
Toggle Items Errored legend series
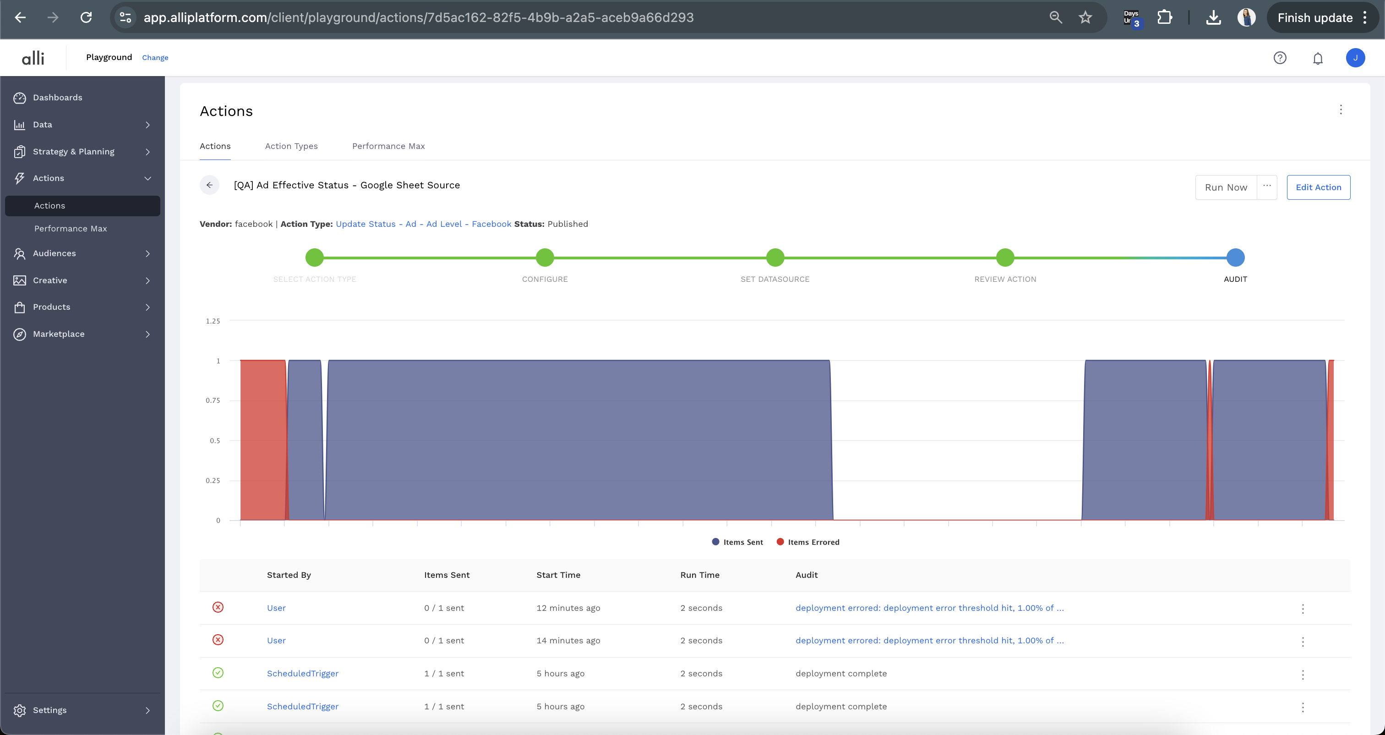807,542
